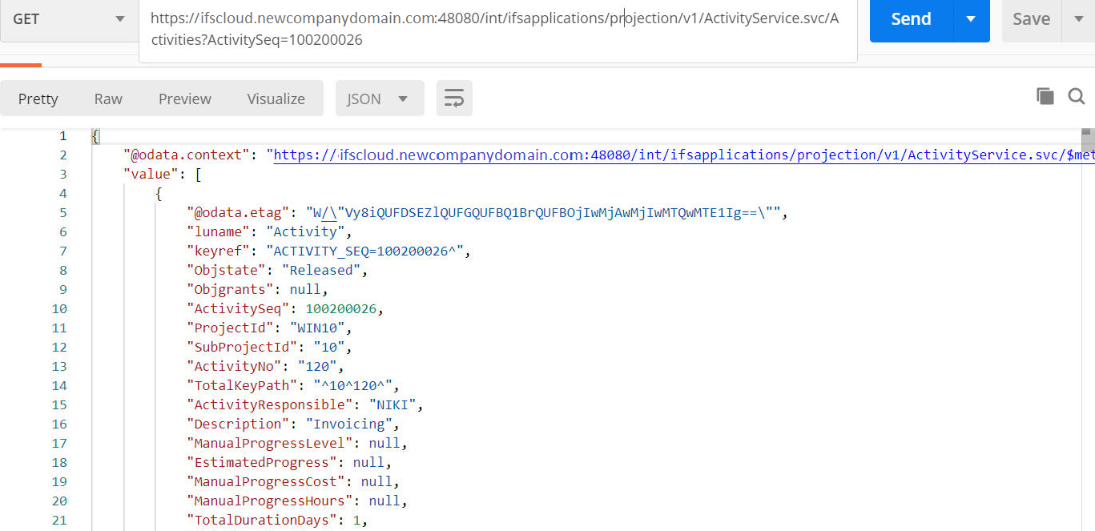Expand the Send button dropdown arrow

971,19
